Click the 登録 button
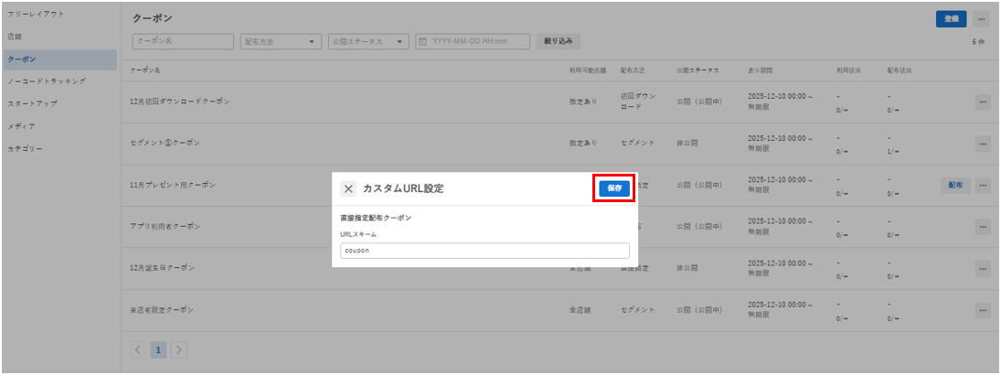1001x375 pixels. tap(952, 19)
